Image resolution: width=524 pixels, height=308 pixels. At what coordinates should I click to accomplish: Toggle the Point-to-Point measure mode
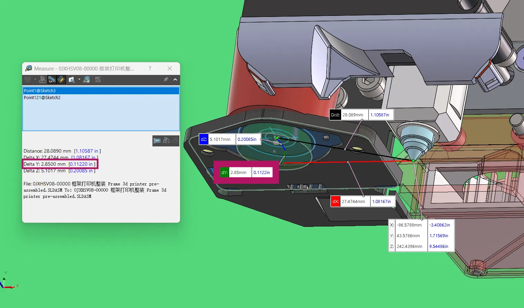pos(61,80)
